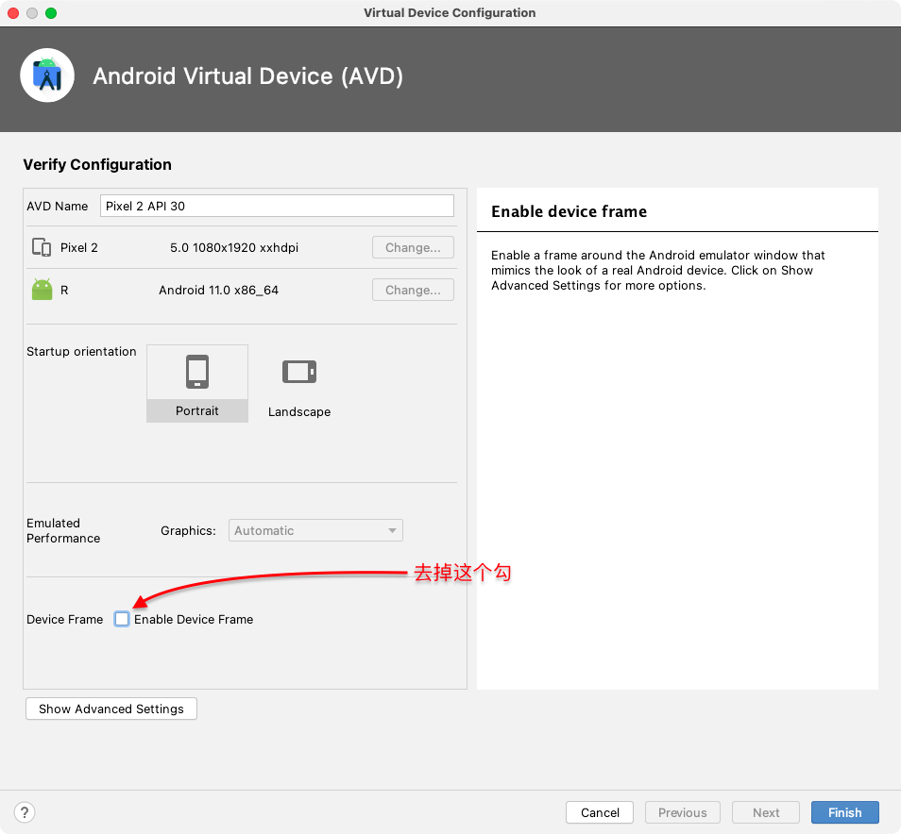The width and height of the screenshot is (901, 834).
Task: Click the Verify Configuration heading
Action: click(x=97, y=165)
